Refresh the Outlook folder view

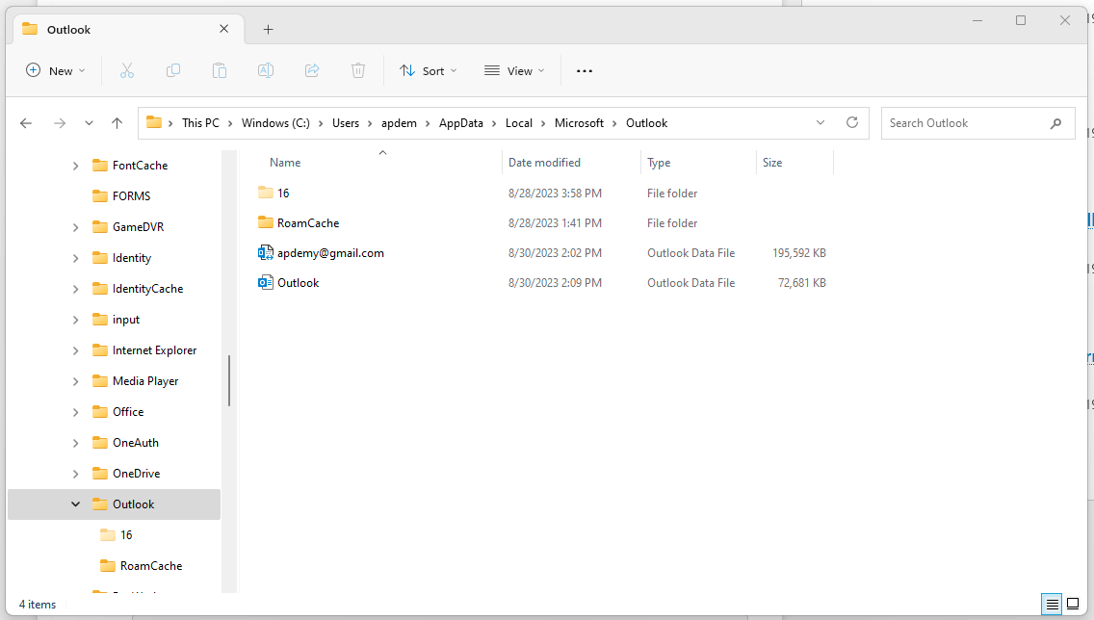coord(852,122)
